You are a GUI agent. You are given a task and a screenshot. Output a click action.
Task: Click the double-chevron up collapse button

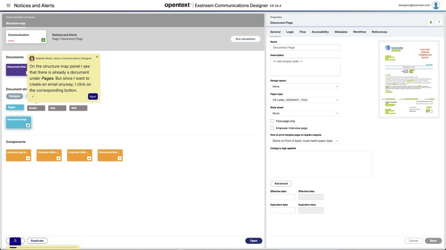pyautogui.click(x=15, y=240)
